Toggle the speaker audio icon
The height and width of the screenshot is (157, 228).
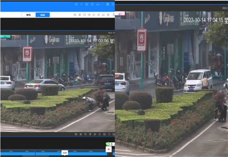click(x=89, y=15)
